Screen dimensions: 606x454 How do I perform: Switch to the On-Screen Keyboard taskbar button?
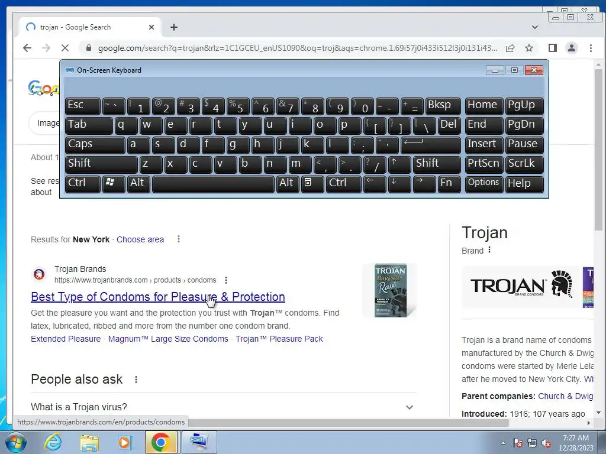[199, 442]
